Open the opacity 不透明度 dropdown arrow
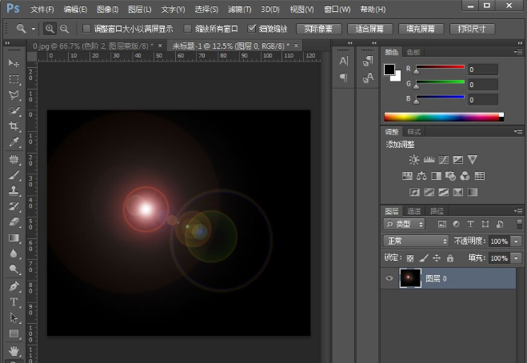 coord(517,241)
